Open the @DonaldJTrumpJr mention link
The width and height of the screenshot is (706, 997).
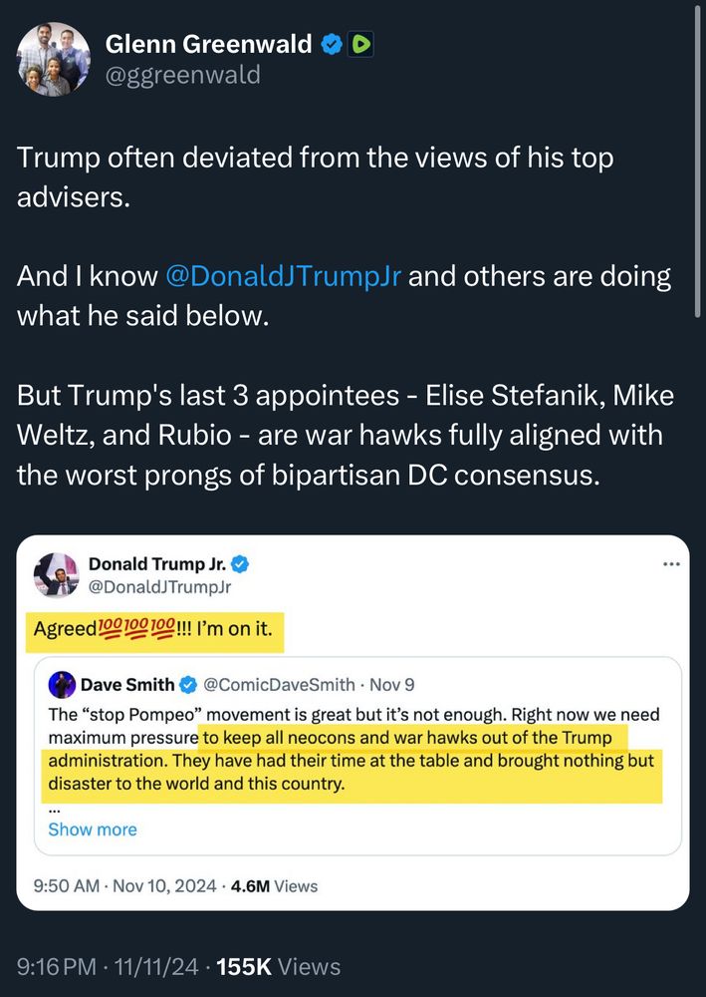(283, 276)
